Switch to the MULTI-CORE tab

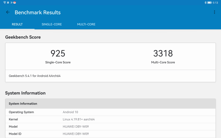click(86, 24)
